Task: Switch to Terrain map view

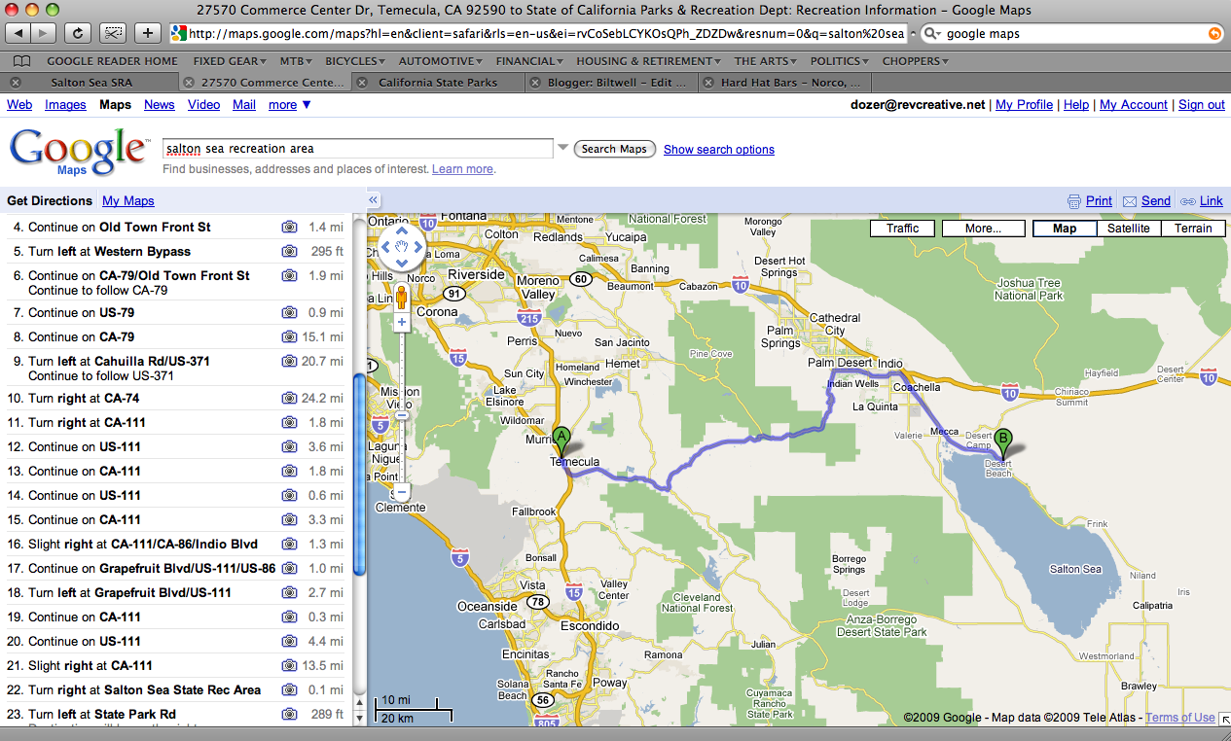Action: pyautogui.click(x=1192, y=229)
